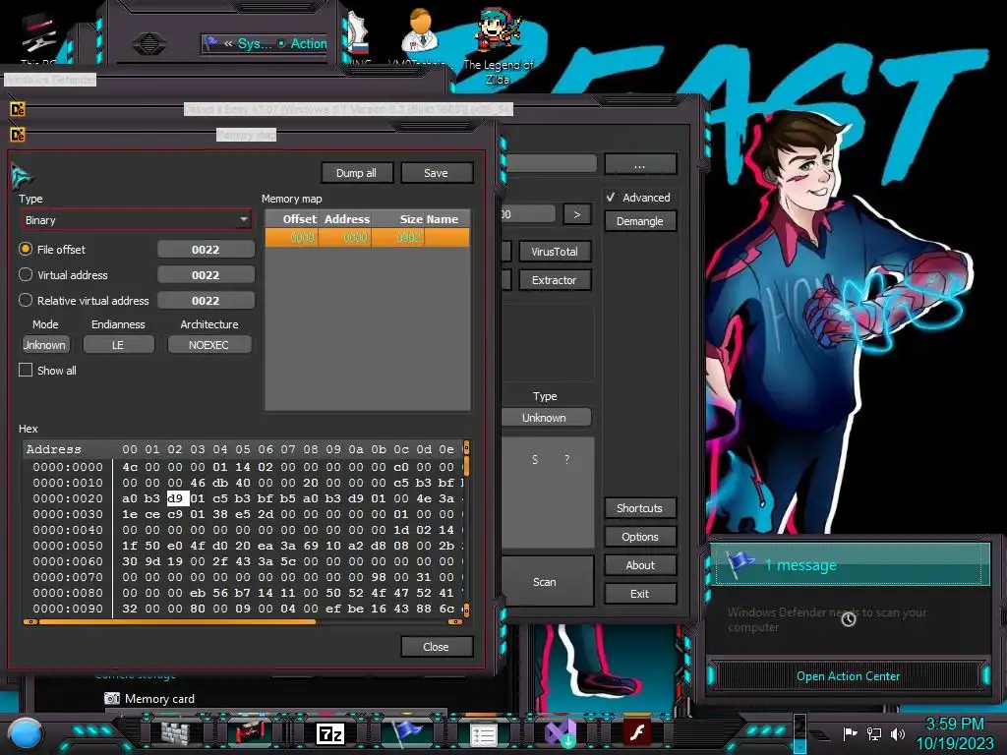1007x755 pixels.
Task: Click the Open Action Center link
Action: pos(848,676)
